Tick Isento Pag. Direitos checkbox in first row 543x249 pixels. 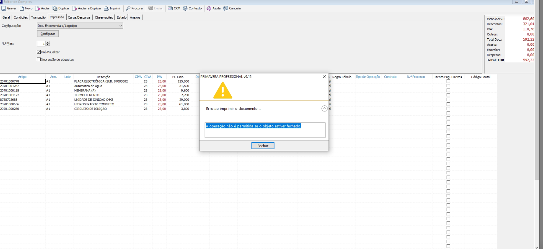[x=448, y=81]
